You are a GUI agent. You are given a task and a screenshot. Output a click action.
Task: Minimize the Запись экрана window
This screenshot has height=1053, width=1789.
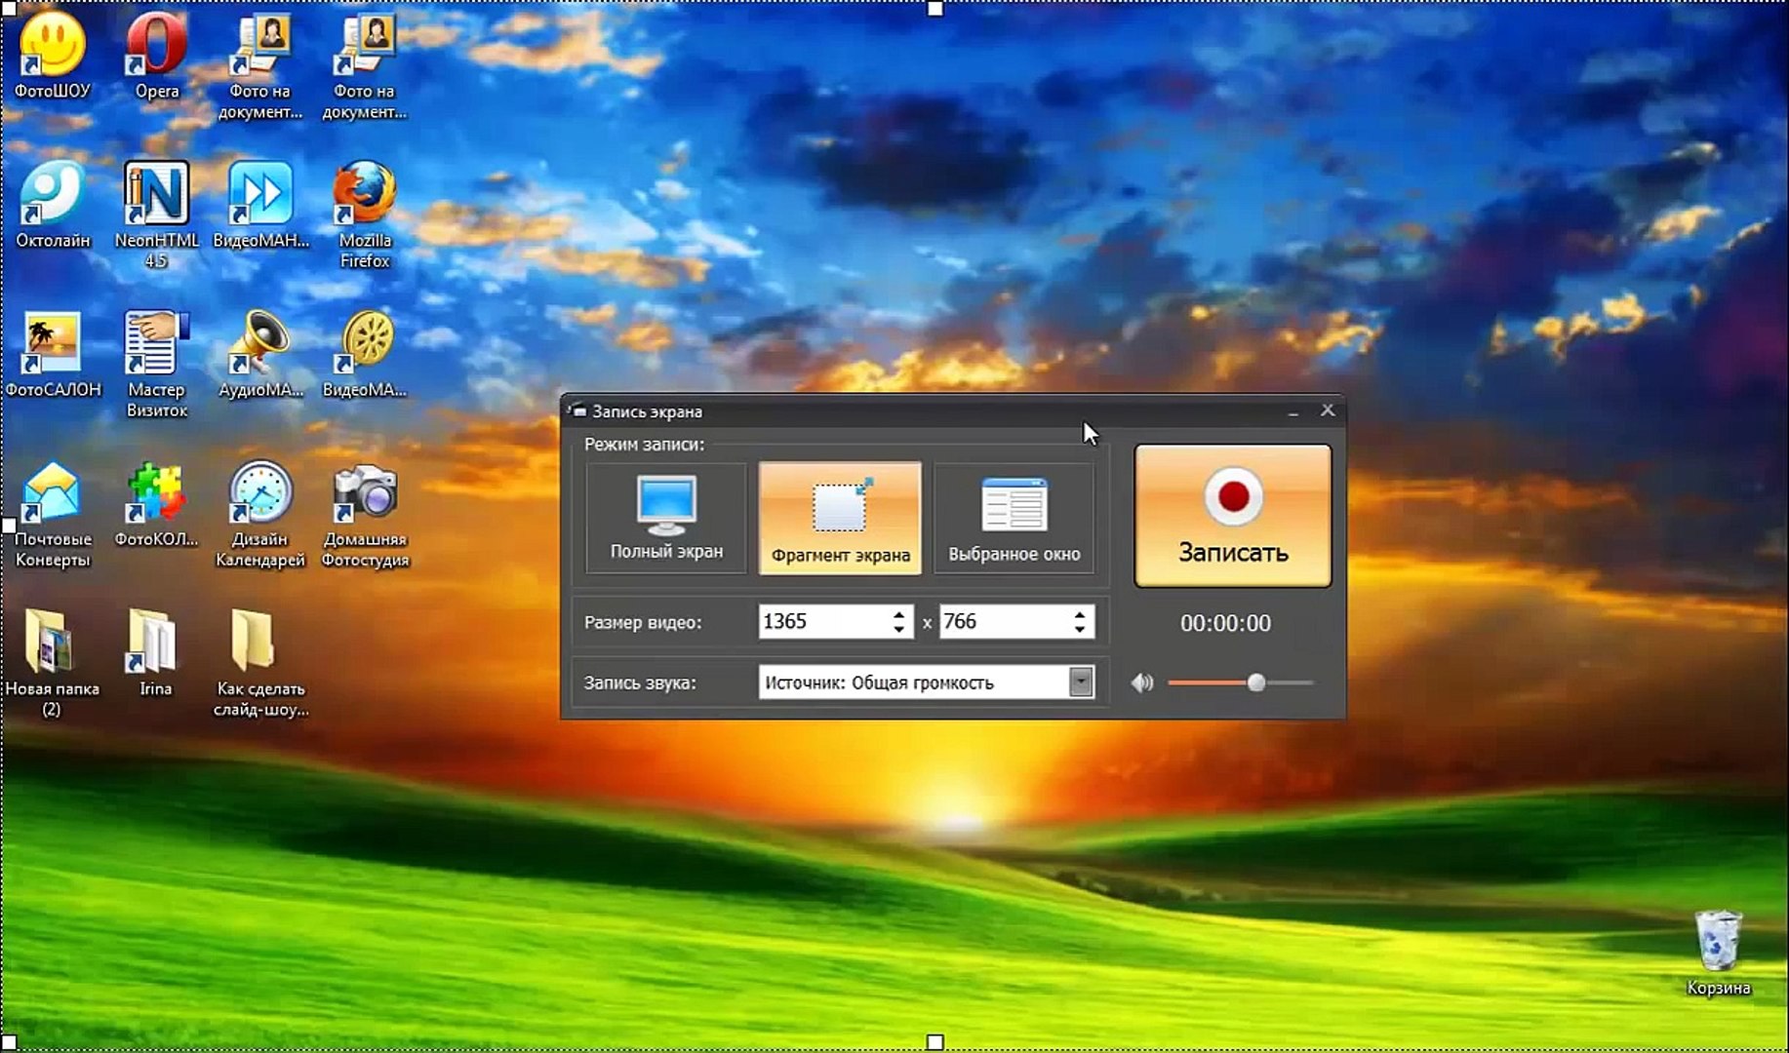coord(1293,411)
